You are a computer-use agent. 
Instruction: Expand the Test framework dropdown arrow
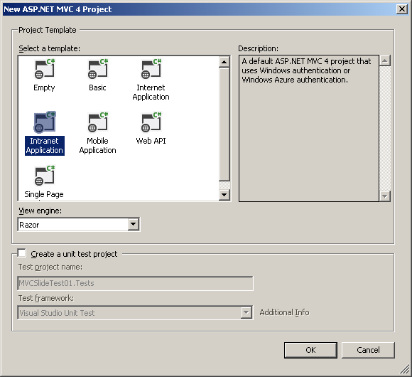coord(246,312)
